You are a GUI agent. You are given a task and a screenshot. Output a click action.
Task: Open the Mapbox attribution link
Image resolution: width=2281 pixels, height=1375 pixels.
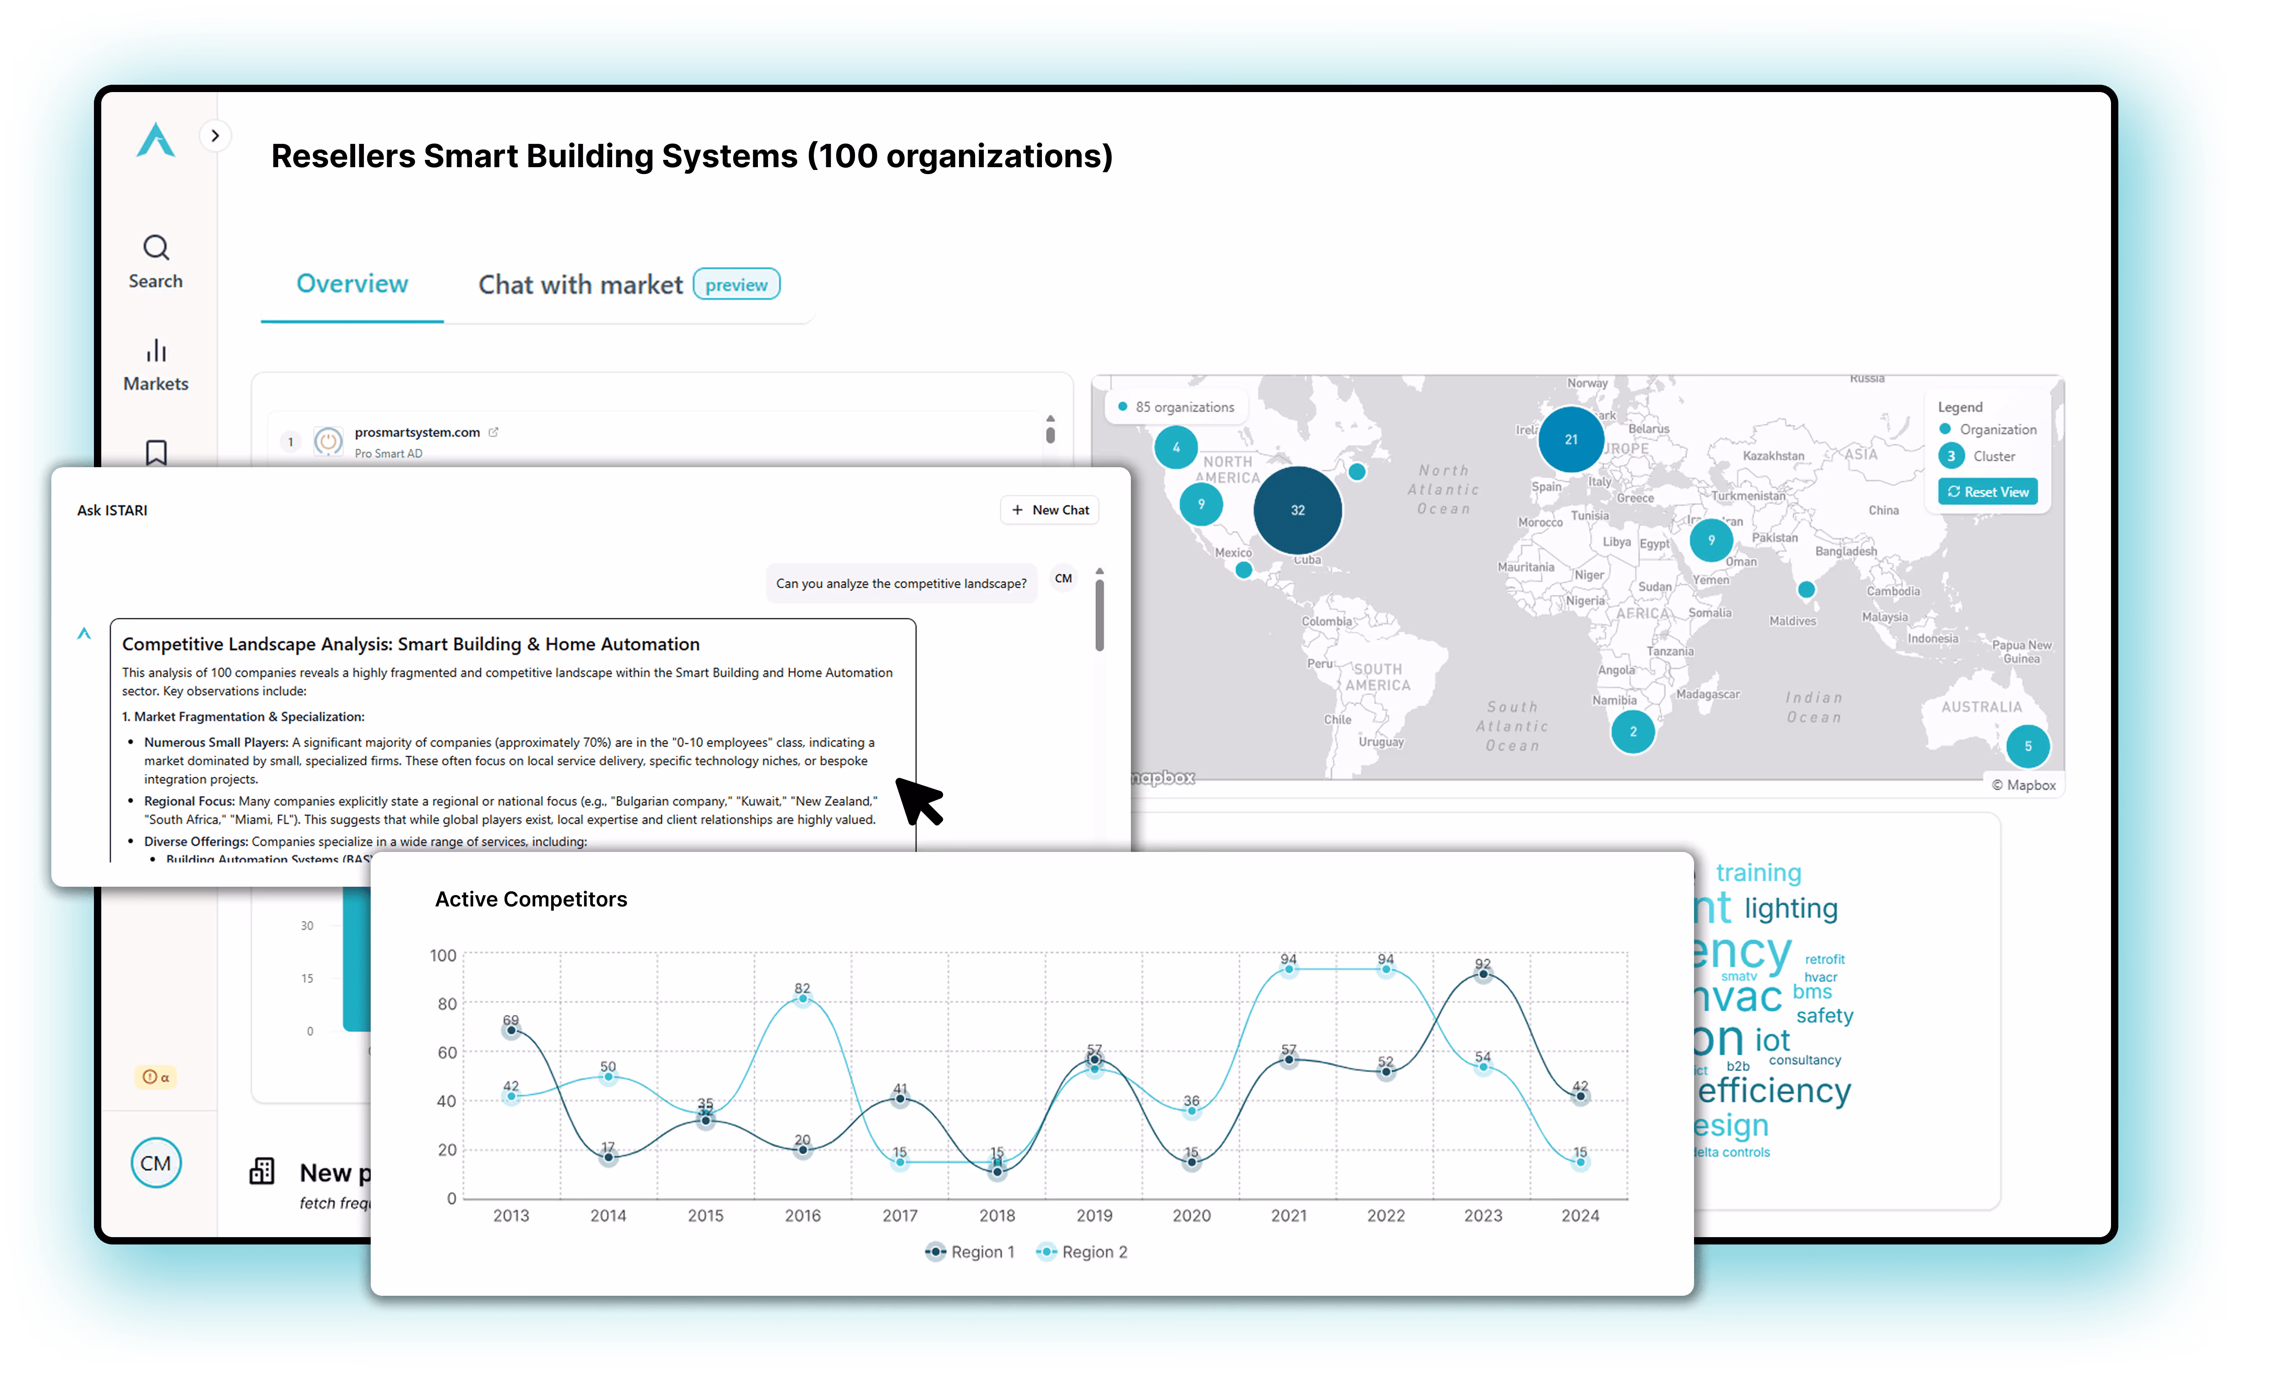2023,785
